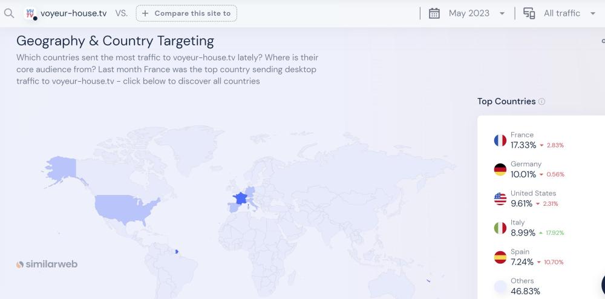605x299 pixels.
Task: Click the Top Countries info icon
Action: coord(541,102)
